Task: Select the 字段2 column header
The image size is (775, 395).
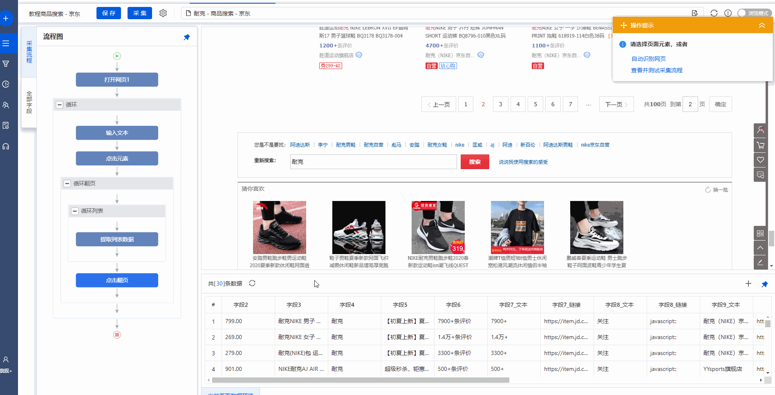Action: coord(241,305)
